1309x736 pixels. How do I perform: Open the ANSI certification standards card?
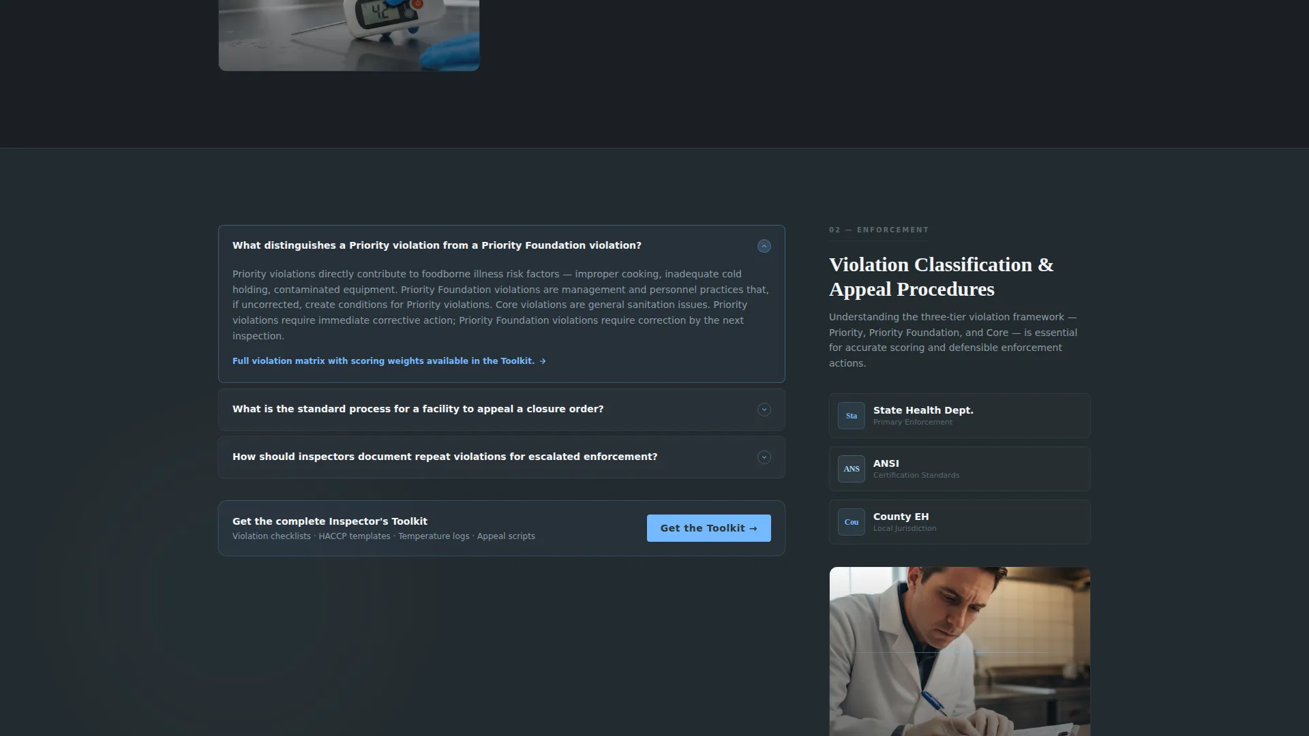click(x=959, y=469)
